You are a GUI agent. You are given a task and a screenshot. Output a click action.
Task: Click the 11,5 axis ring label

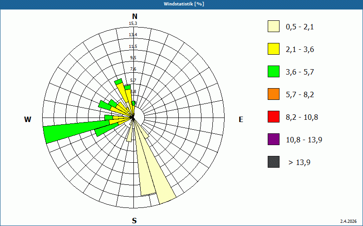[x=133, y=47]
